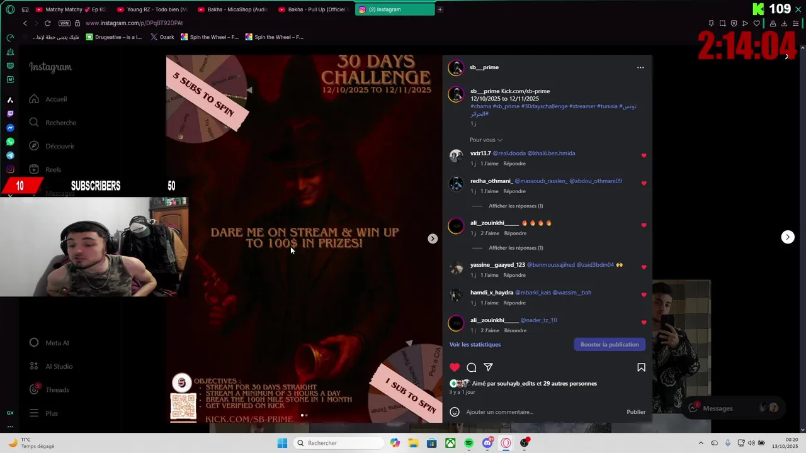This screenshot has height=453, width=806.
Task: Share the post with the paper plane icon
Action: (x=488, y=367)
